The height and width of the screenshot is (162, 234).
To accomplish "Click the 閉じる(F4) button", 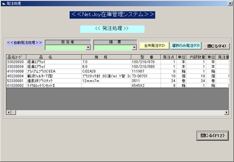I will point(217,46).
